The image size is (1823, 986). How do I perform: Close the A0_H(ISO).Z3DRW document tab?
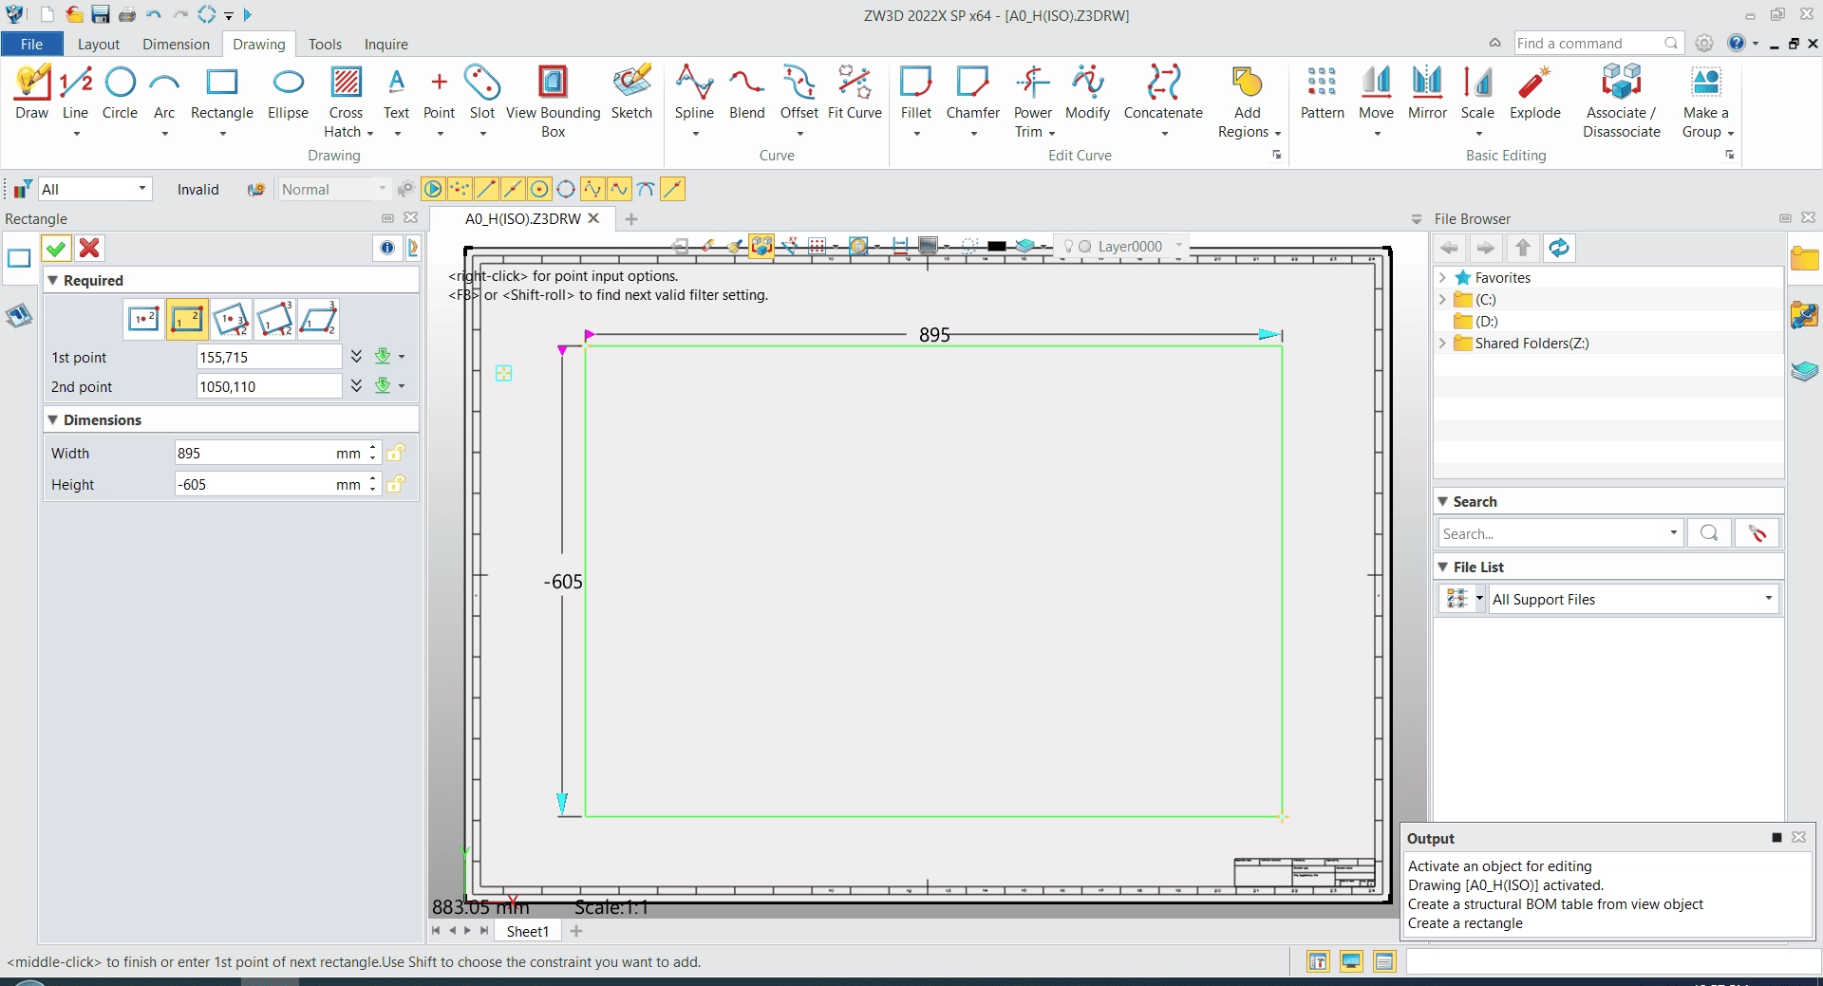click(593, 218)
